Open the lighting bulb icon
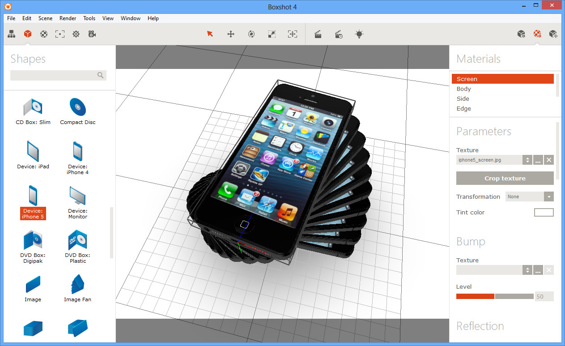This screenshot has height=346, width=565. [359, 34]
